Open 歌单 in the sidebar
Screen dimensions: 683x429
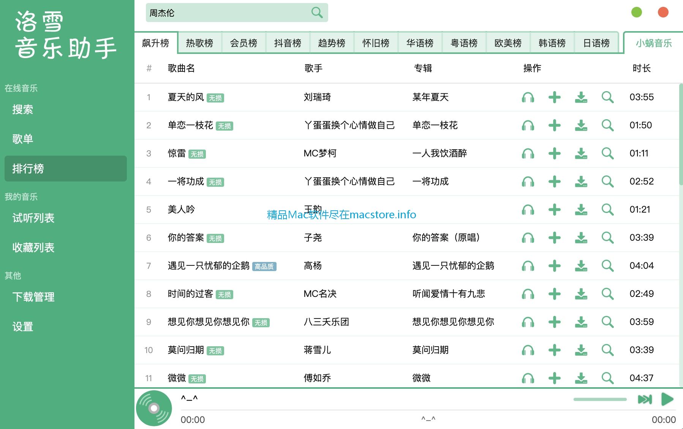point(66,139)
